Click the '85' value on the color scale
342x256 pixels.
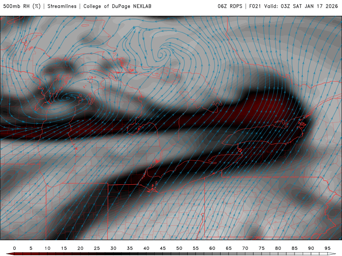pyautogui.click(x=295, y=248)
